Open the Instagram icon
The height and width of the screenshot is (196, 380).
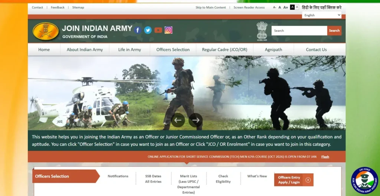coord(168,30)
